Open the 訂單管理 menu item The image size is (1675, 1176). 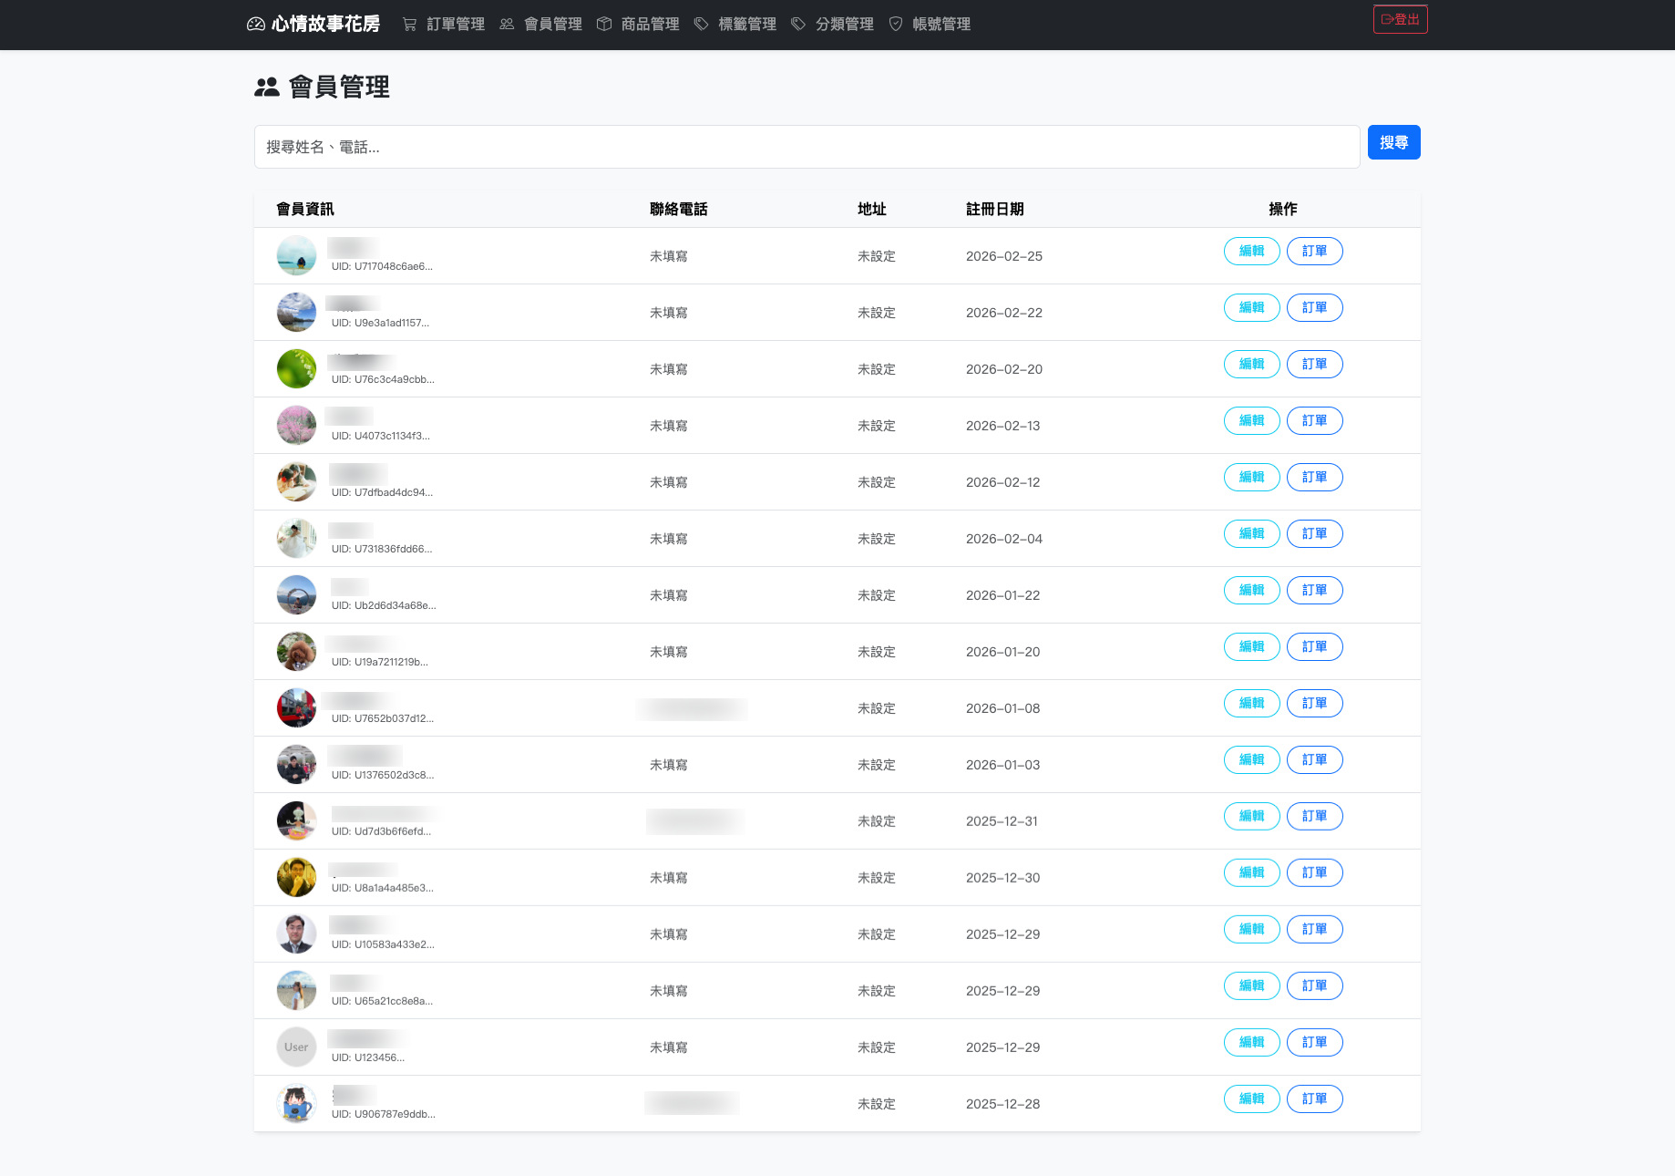click(x=456, y=25)
